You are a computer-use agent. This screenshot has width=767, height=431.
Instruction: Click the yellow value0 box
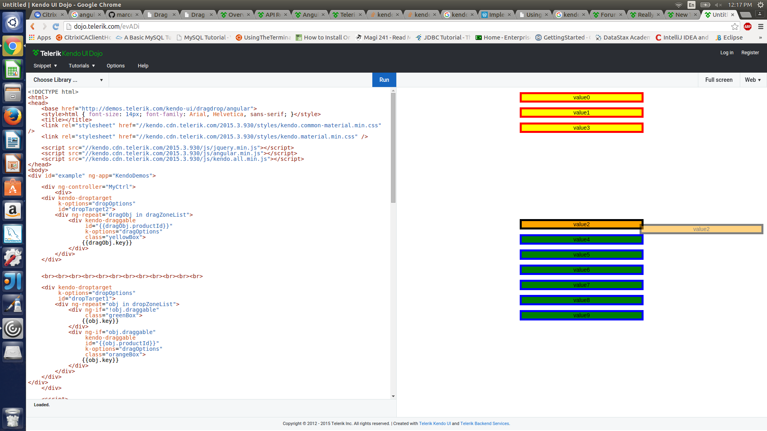[x=581, y=97]
